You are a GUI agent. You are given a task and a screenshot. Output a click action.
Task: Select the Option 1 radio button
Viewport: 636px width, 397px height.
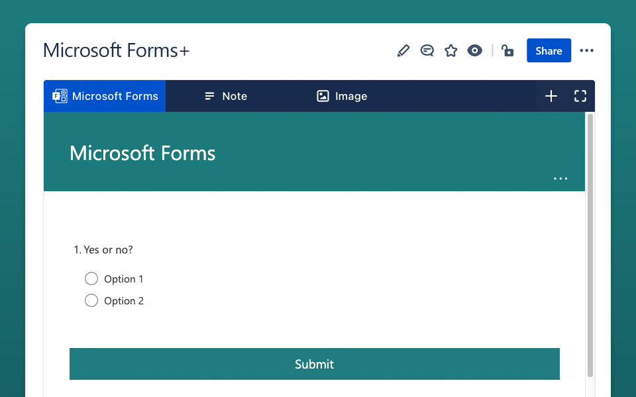(91, 279)
